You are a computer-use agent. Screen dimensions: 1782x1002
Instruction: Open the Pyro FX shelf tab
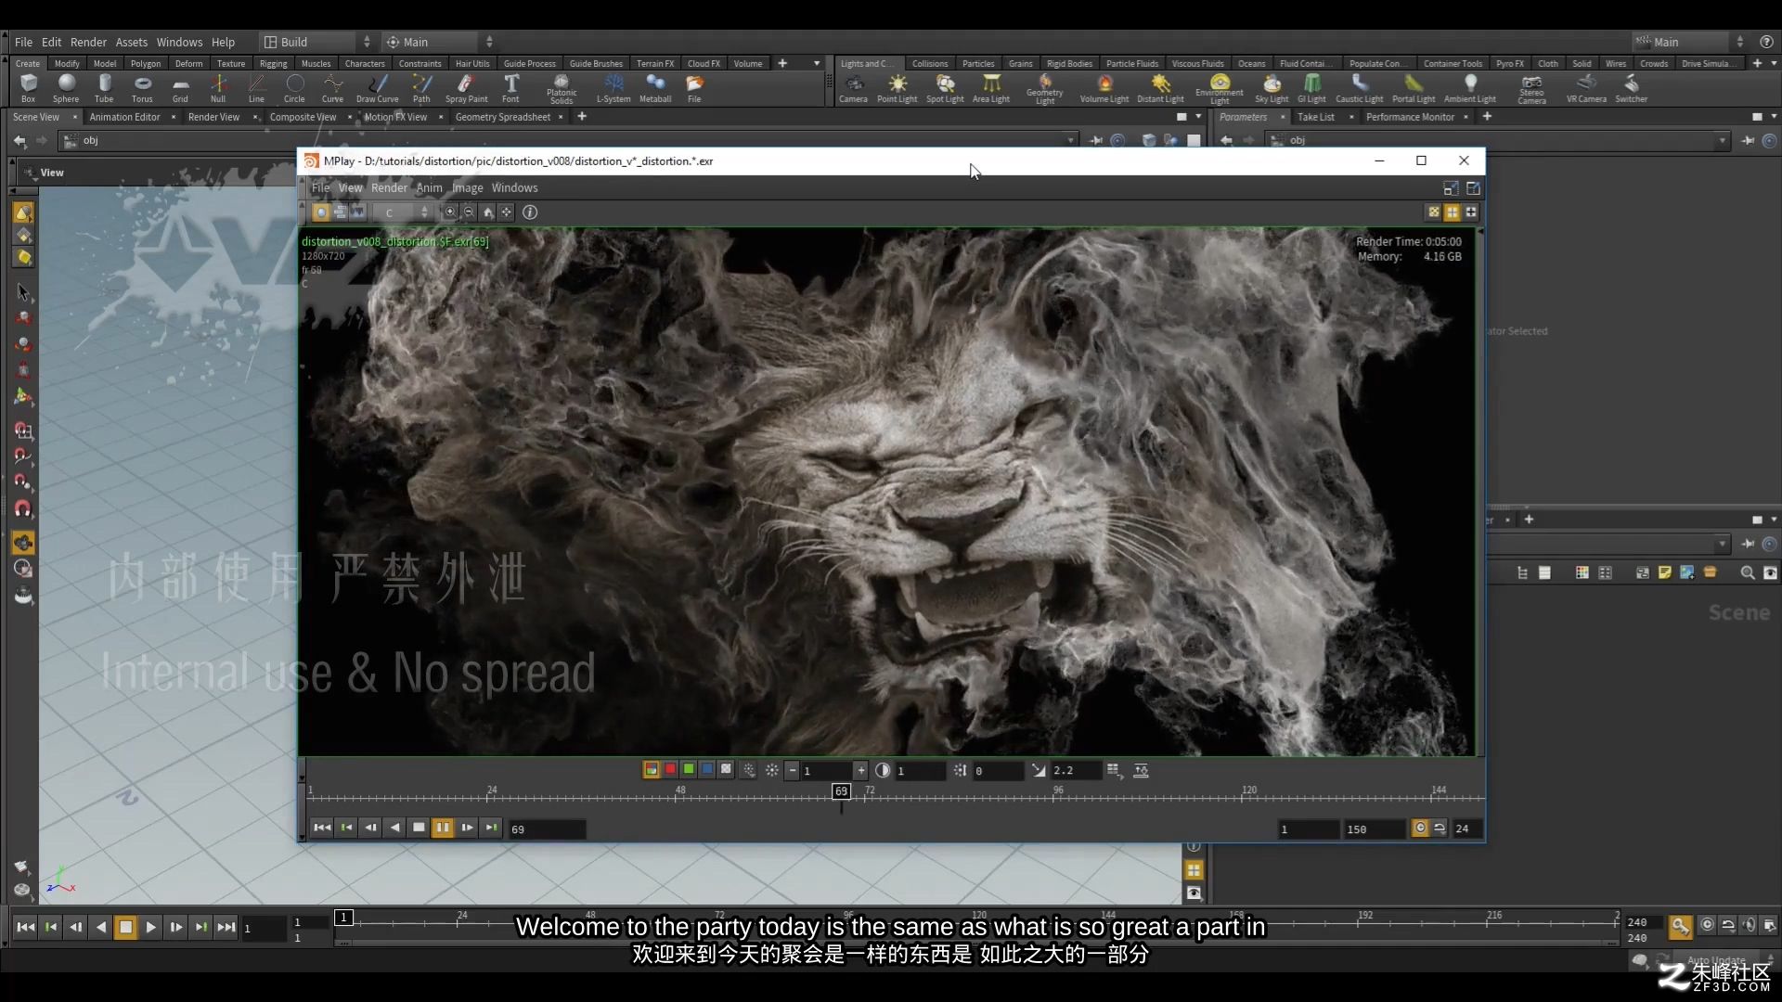(x=1509, y=64)
